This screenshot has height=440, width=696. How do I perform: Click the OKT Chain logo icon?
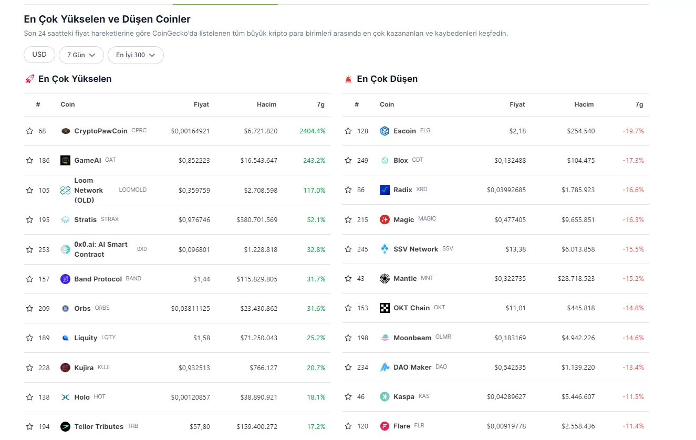pos(385,308)
